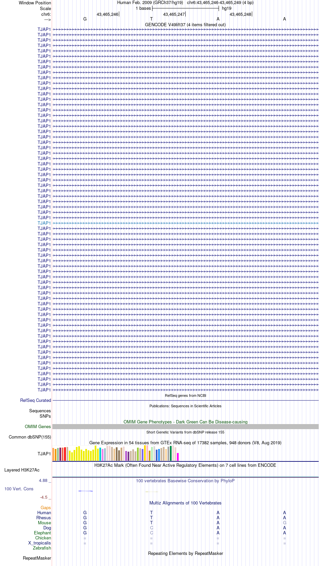Click the Layered H3K27Ac track label

[22, 470]
